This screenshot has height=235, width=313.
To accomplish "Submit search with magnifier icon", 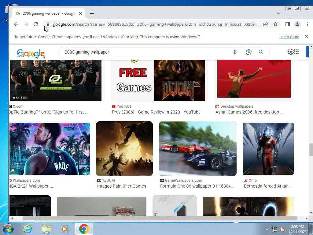I will [261, 52].
